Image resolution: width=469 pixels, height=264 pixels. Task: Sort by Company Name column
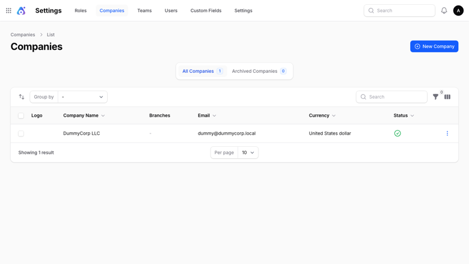84,115
